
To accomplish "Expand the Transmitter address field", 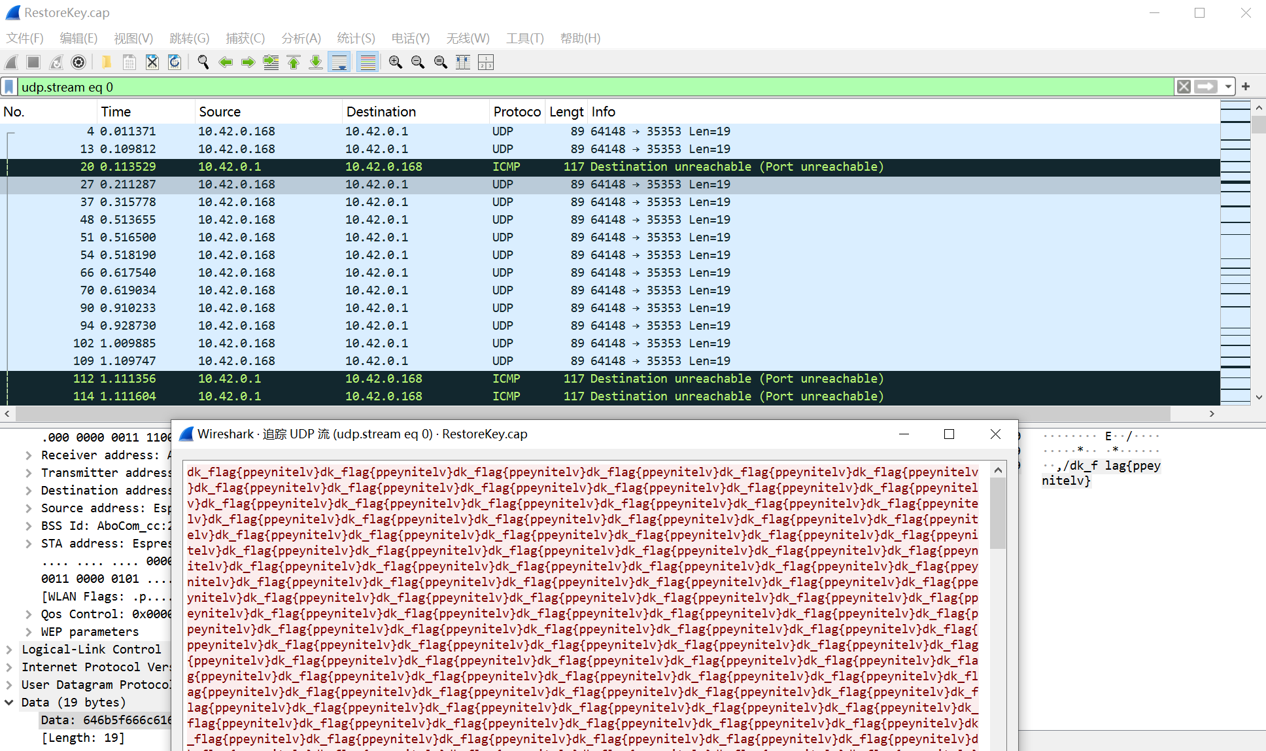I will coord(28,473).
